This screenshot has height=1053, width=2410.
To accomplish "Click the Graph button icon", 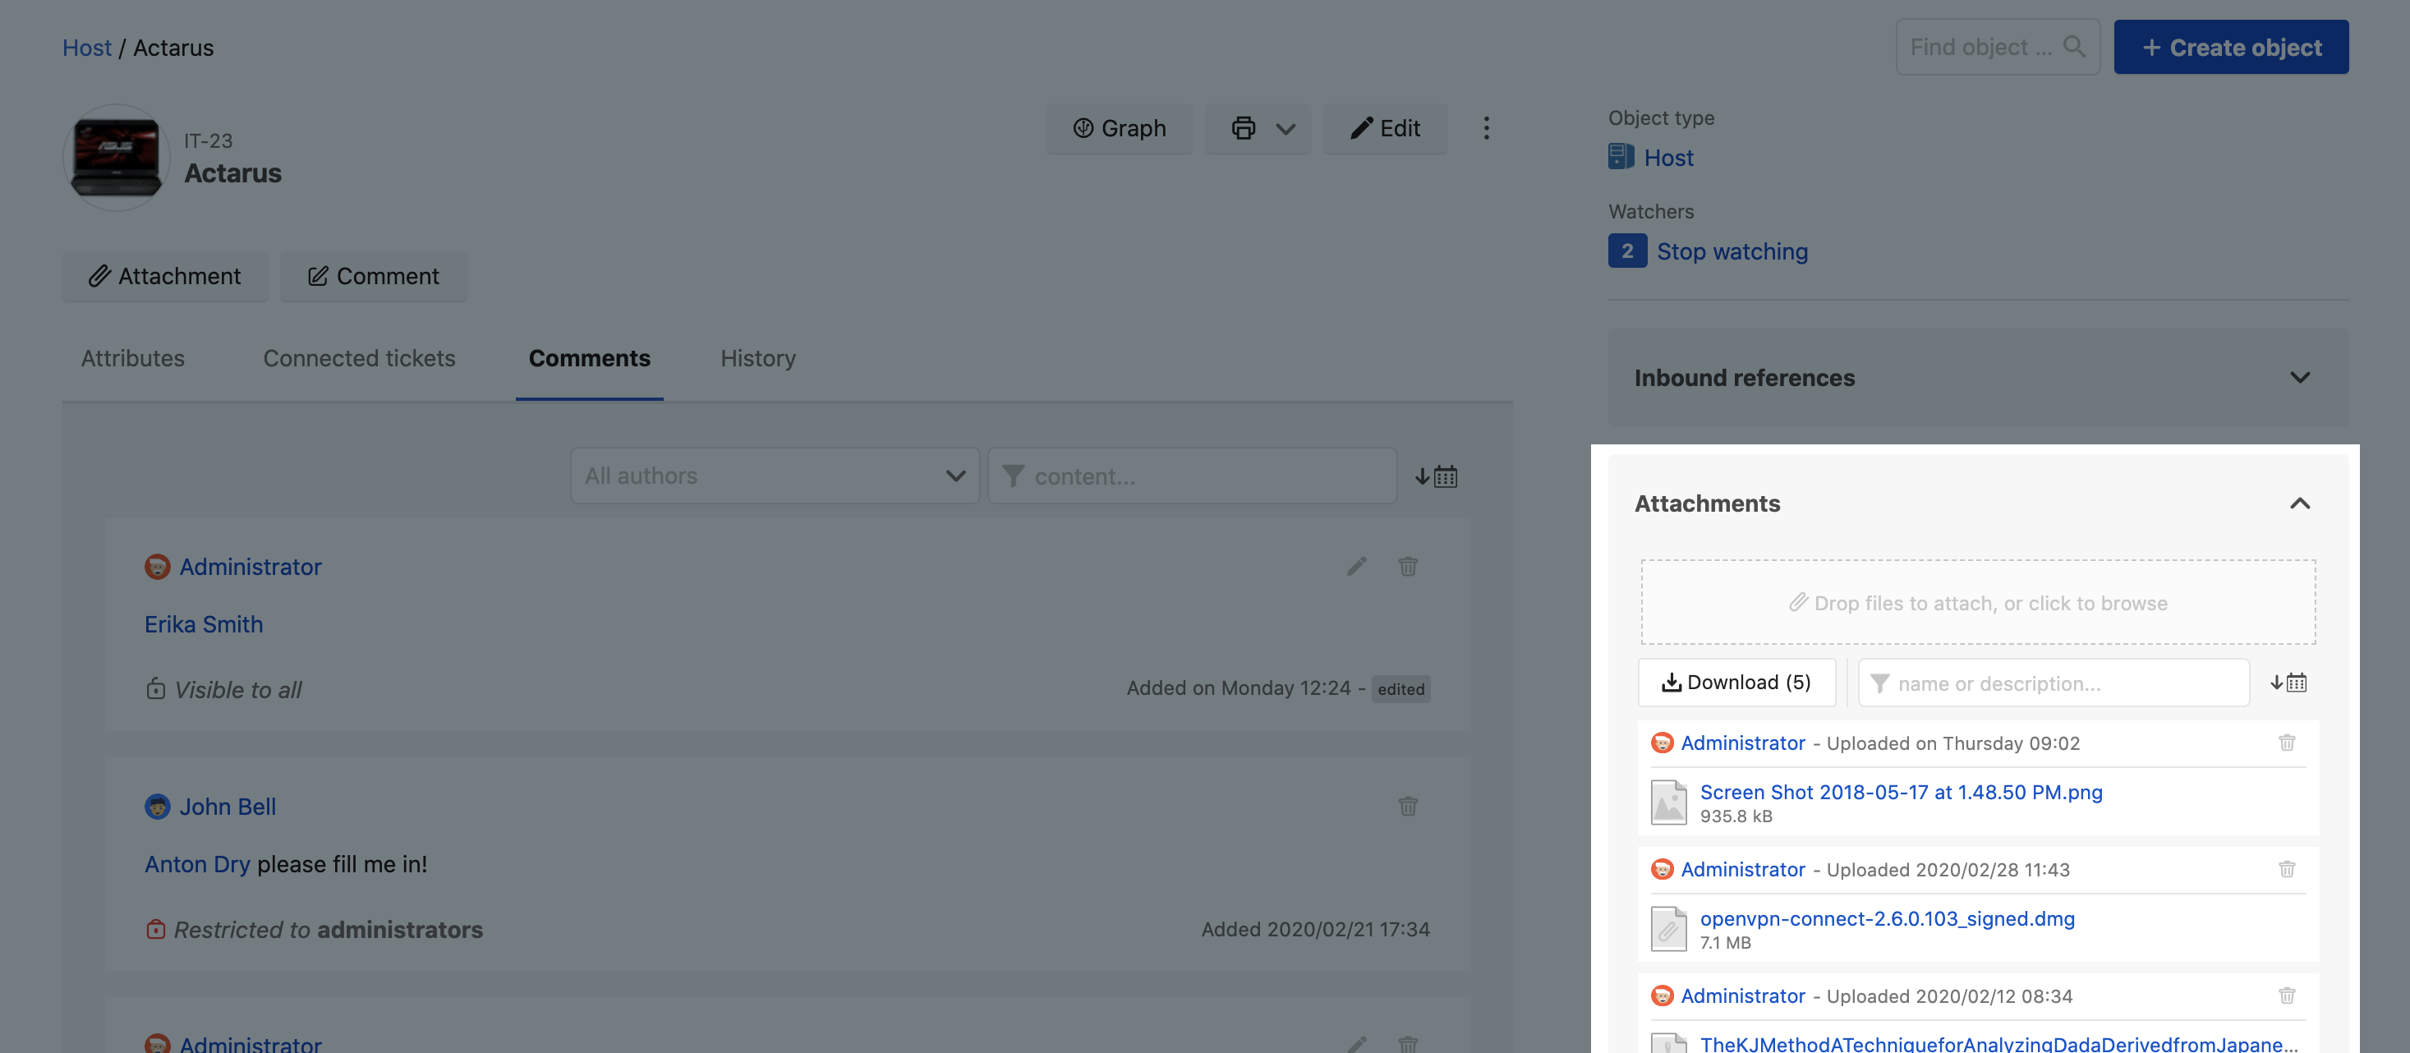I will tap(1083, 128).
